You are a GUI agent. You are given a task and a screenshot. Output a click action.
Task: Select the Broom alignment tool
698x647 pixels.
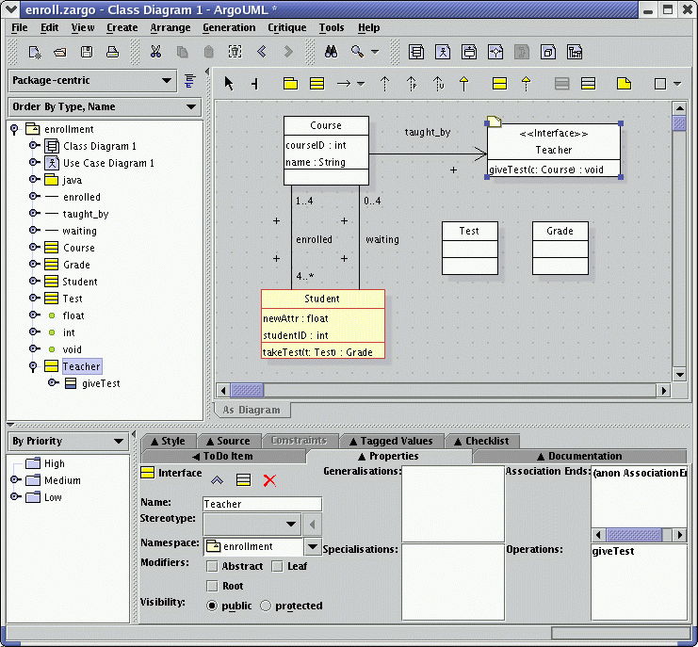(x=254, y=83)
